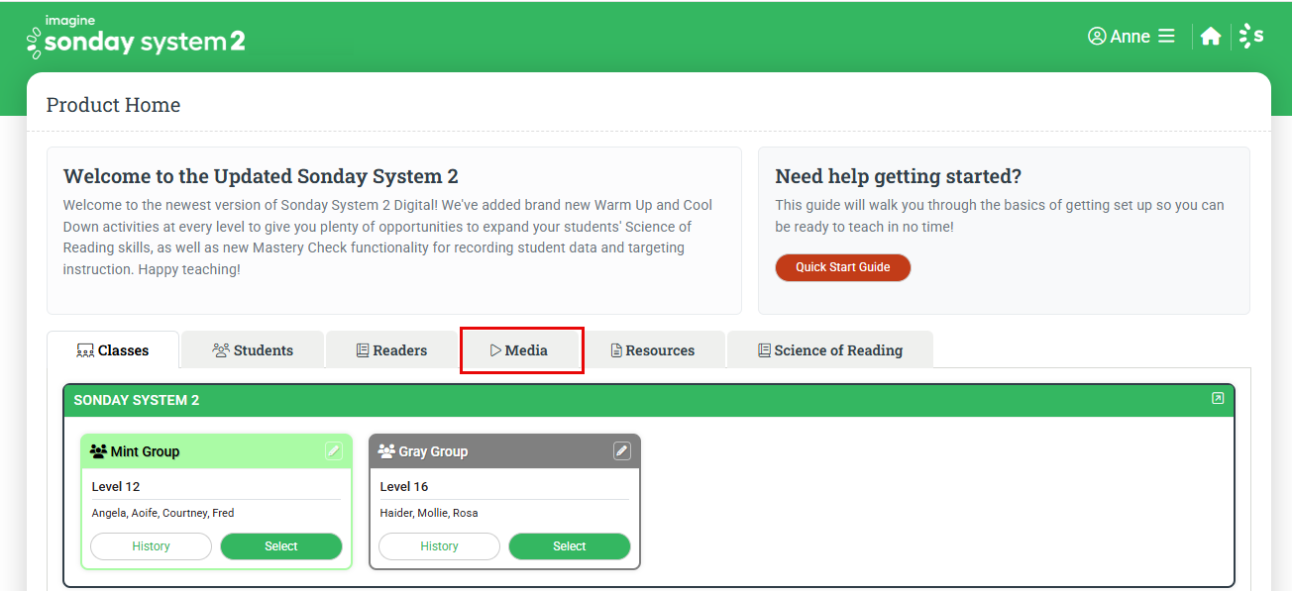Click the Sonday System 2 logo
The image size is (1292, 591).
click(x=136, y=37)
